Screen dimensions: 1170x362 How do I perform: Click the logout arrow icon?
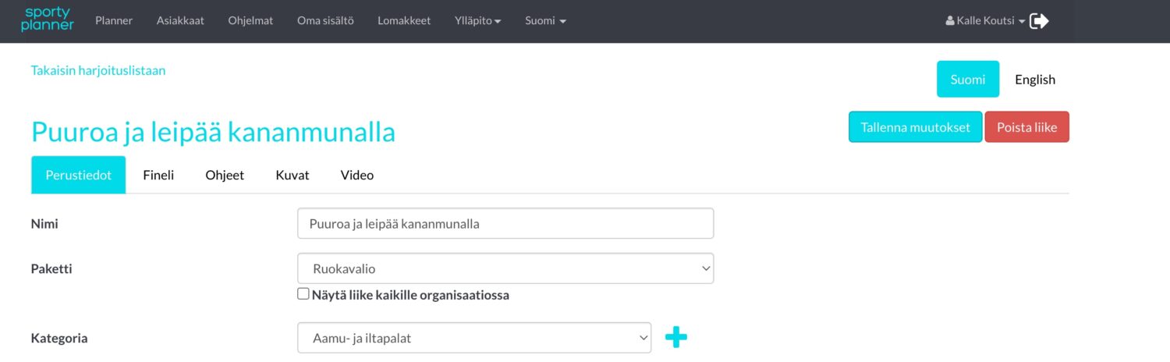tap(1039, 21)
